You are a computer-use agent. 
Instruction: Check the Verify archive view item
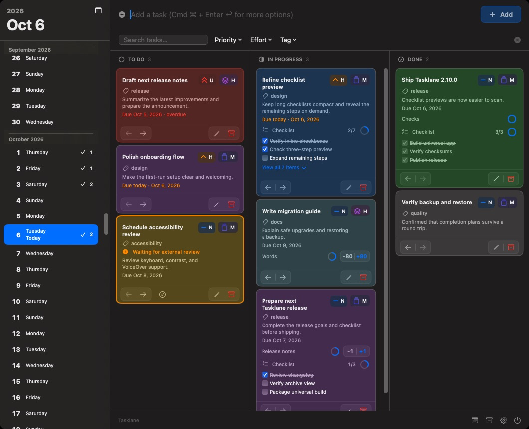point(265,383)
